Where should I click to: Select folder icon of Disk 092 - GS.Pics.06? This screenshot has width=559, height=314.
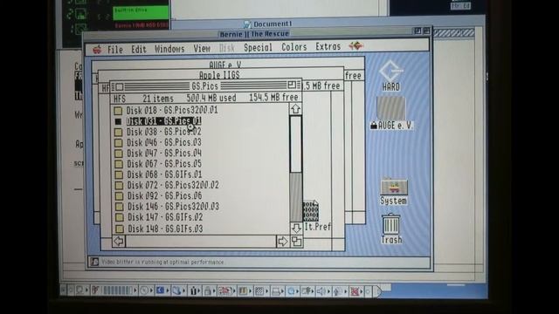point(119,196)
